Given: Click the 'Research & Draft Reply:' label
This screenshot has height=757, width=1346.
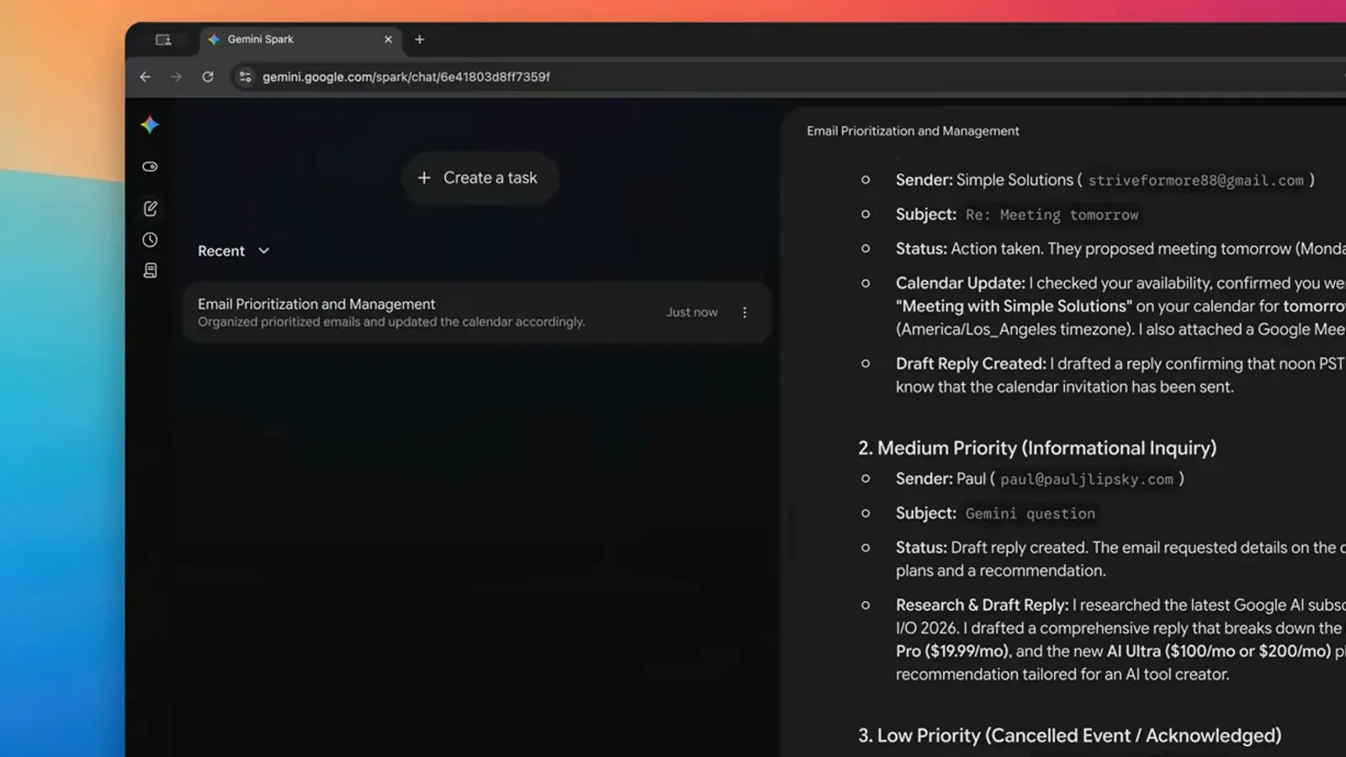Looking at the screenshot, I should click(x=982, y=605).
